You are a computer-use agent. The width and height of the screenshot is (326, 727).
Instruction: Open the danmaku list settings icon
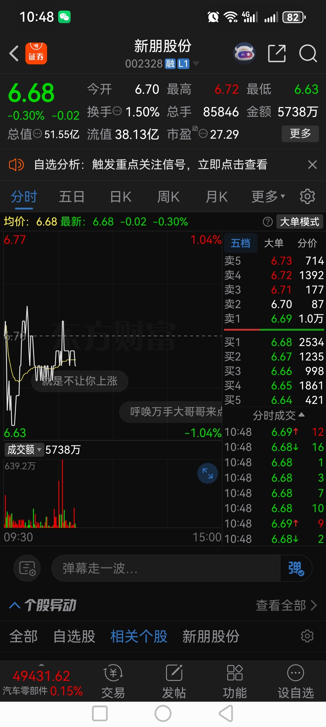27,568
